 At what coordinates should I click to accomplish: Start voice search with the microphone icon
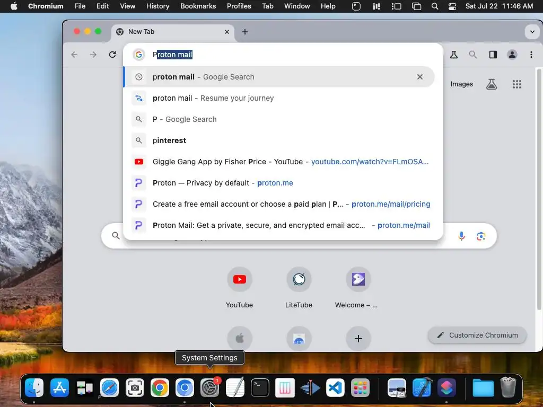pos(461,236)
